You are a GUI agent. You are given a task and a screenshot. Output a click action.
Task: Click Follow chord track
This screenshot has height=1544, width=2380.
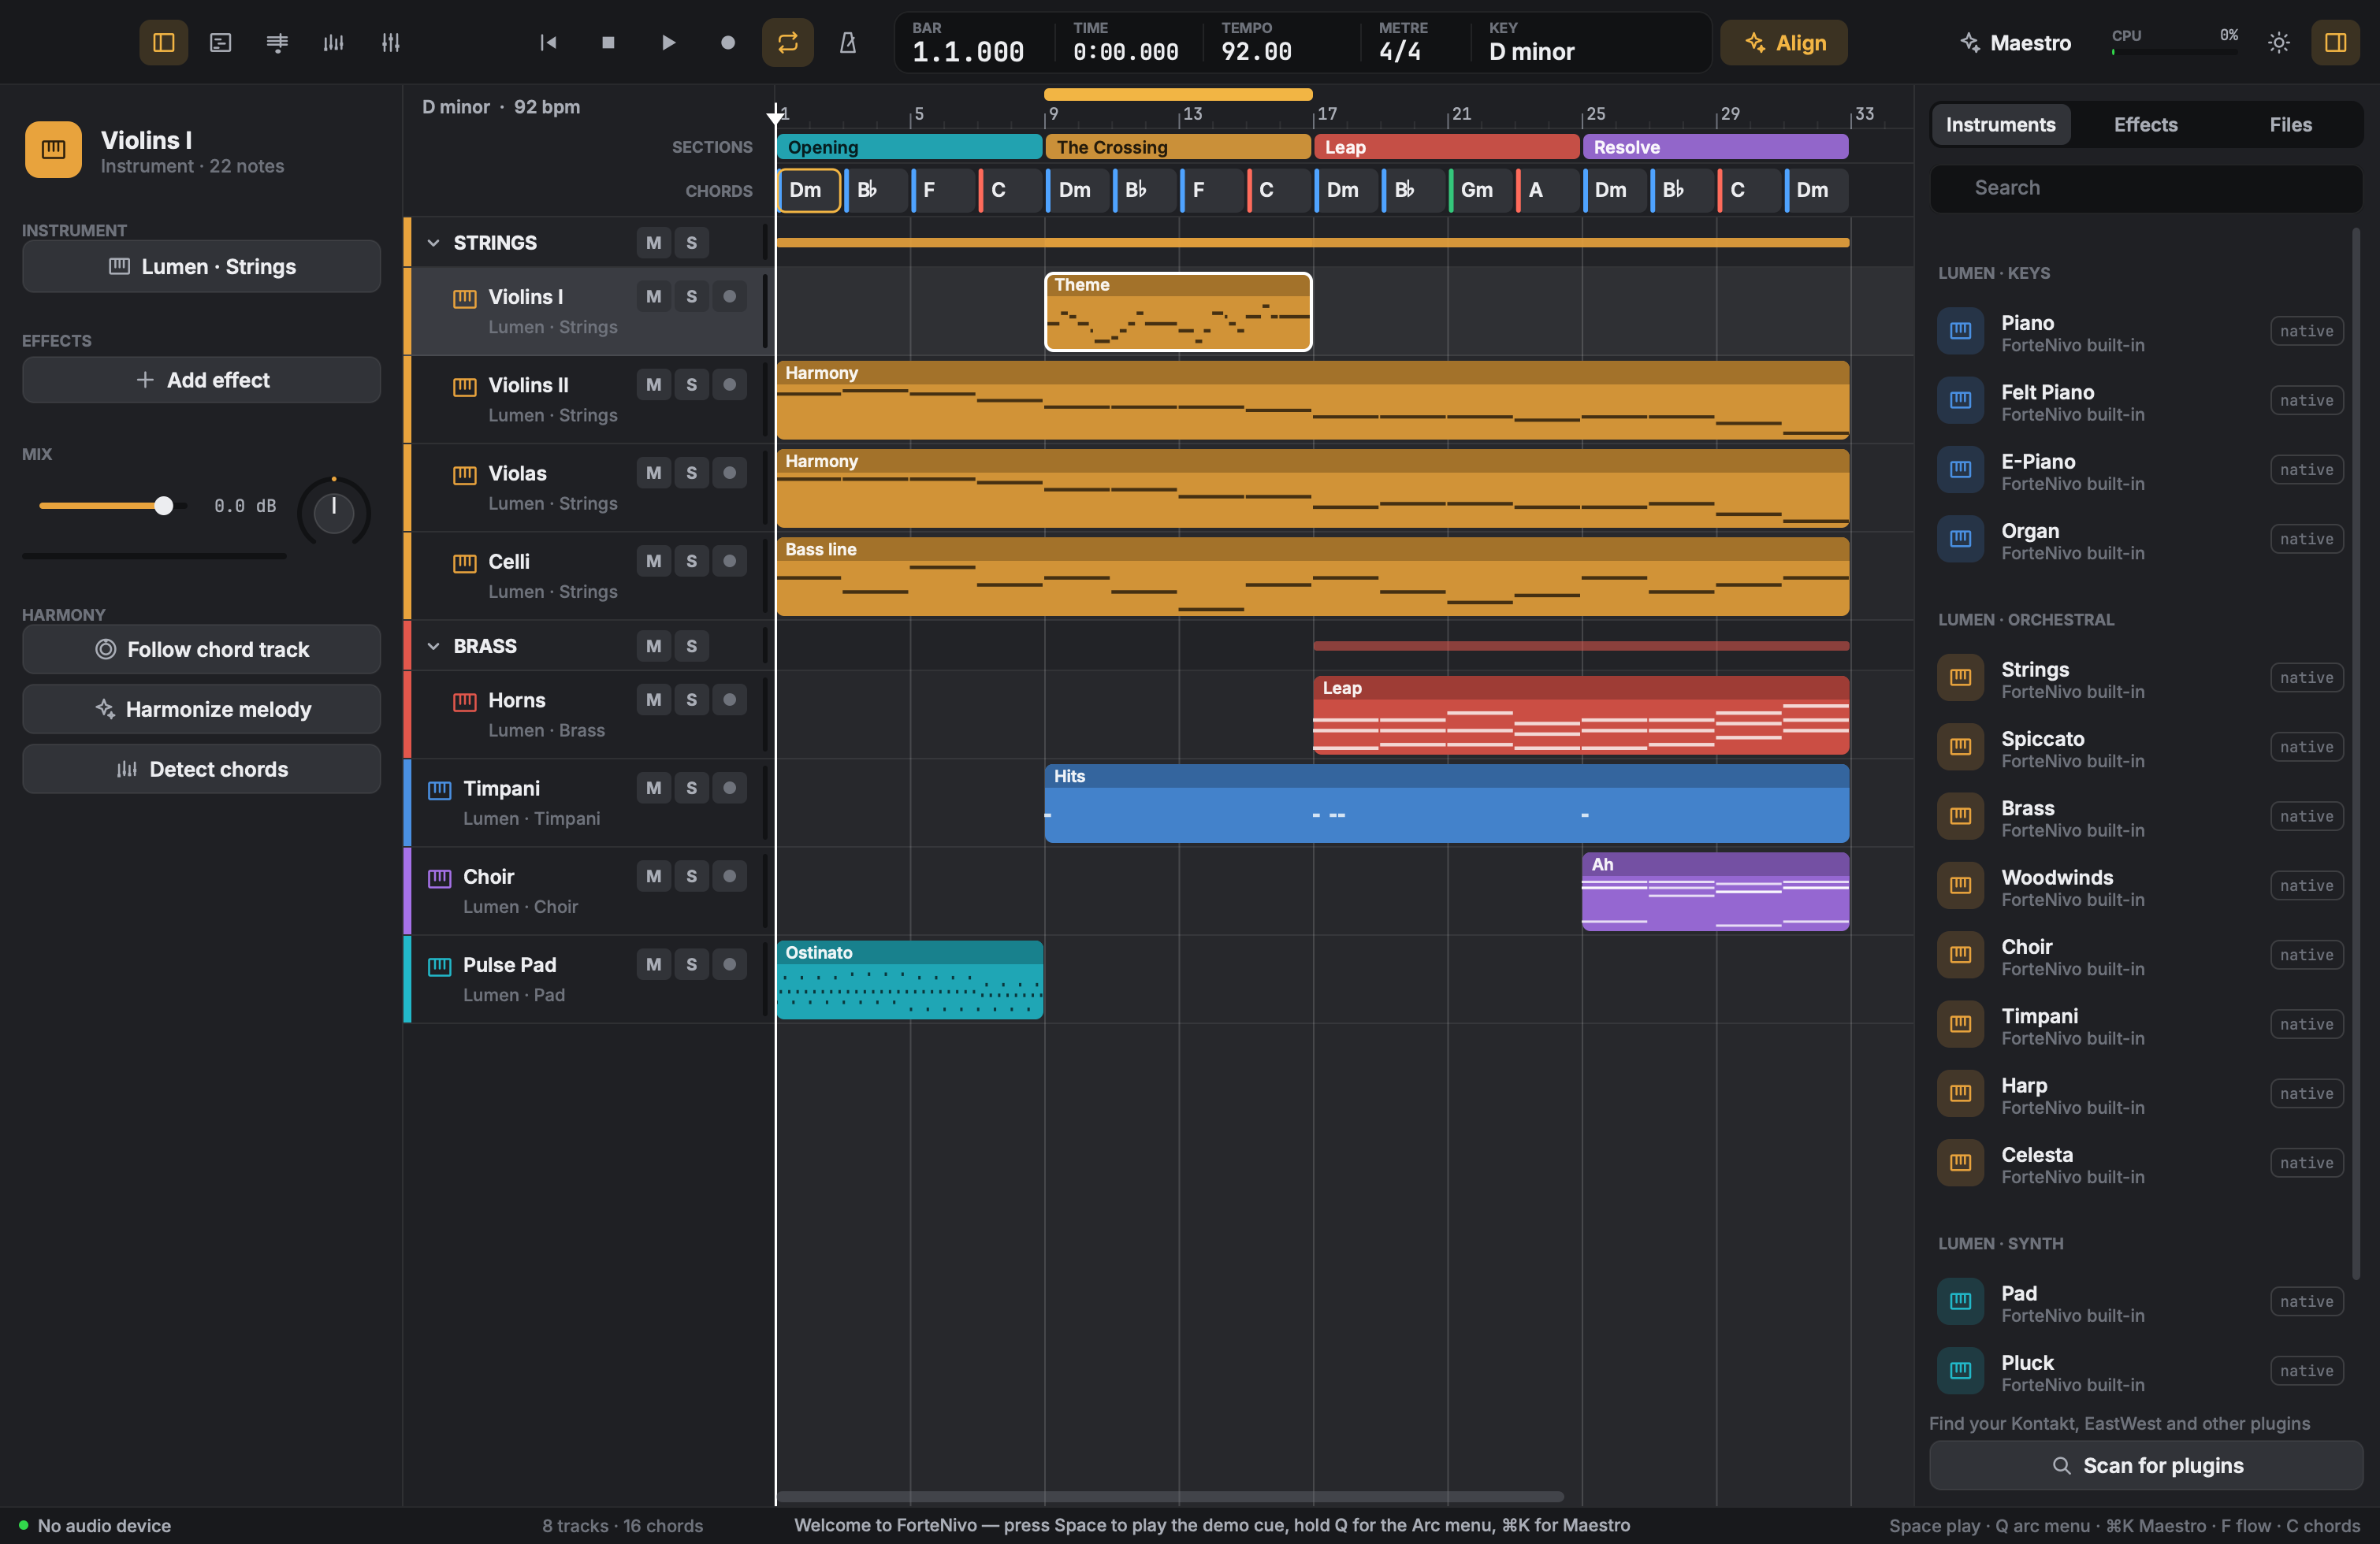pyautogui.click(x=201, y=650)
